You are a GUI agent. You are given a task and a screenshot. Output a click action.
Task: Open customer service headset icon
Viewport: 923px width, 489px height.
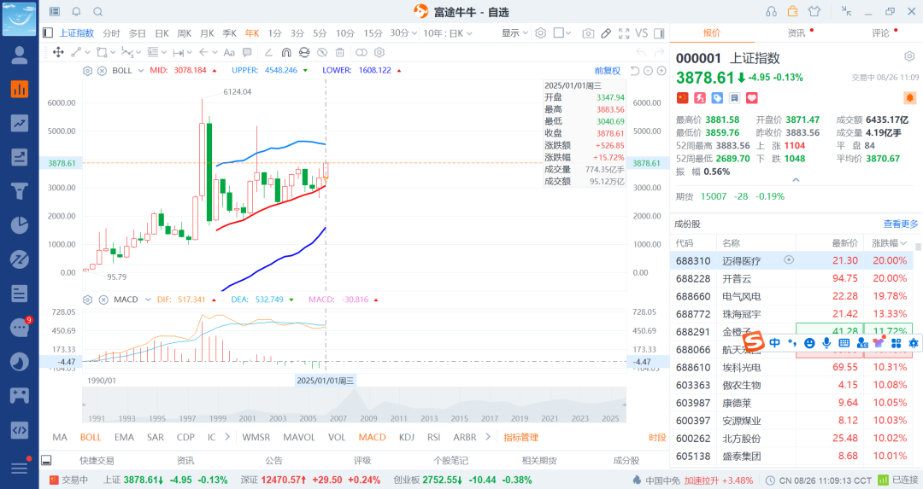click(x=771, y=12)
